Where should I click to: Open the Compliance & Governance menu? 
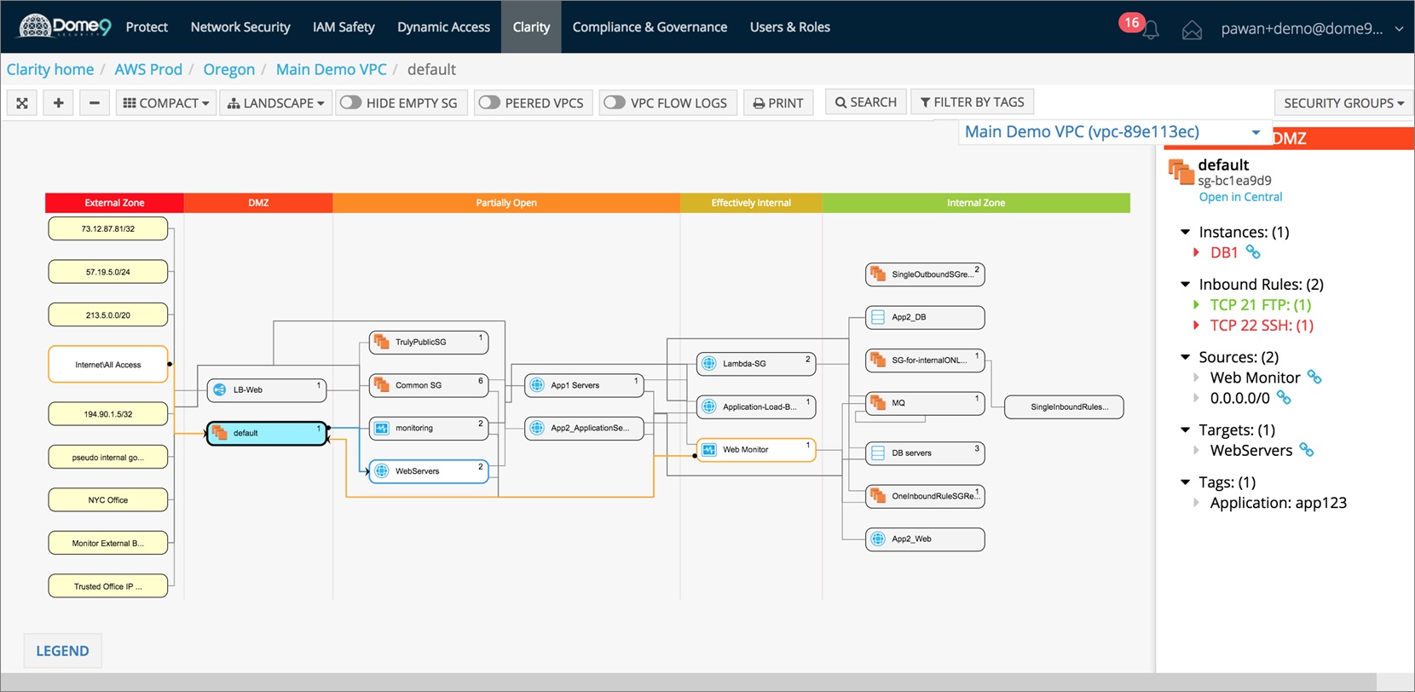tap(650, 27)
